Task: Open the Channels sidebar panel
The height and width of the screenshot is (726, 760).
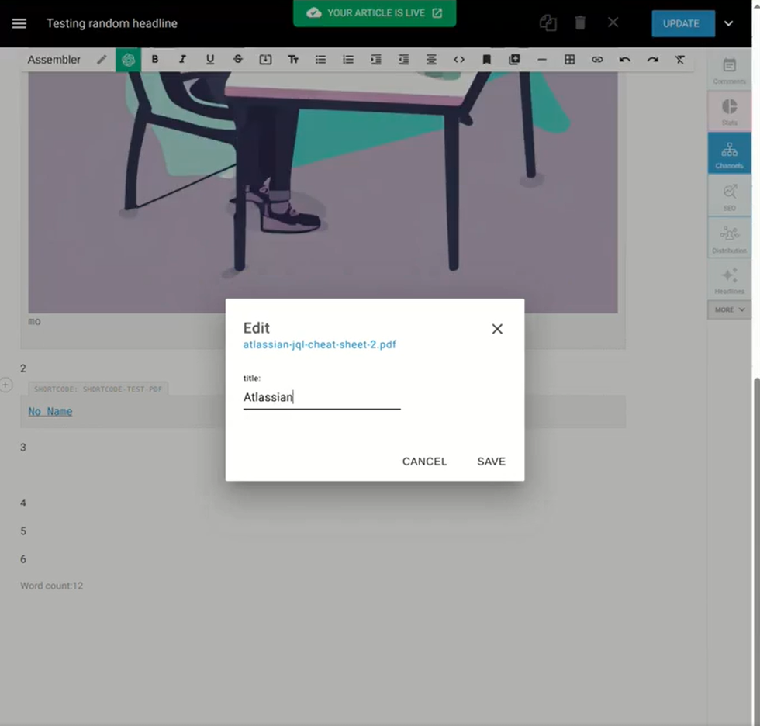Action: pyautogui.click(x=729, y=153)
